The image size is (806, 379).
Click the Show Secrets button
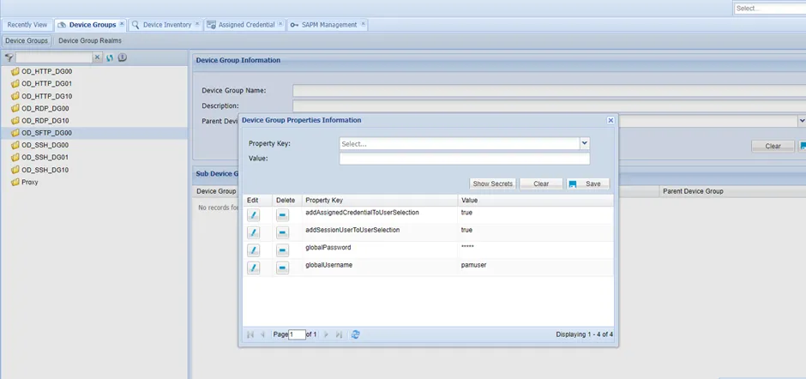492,183
